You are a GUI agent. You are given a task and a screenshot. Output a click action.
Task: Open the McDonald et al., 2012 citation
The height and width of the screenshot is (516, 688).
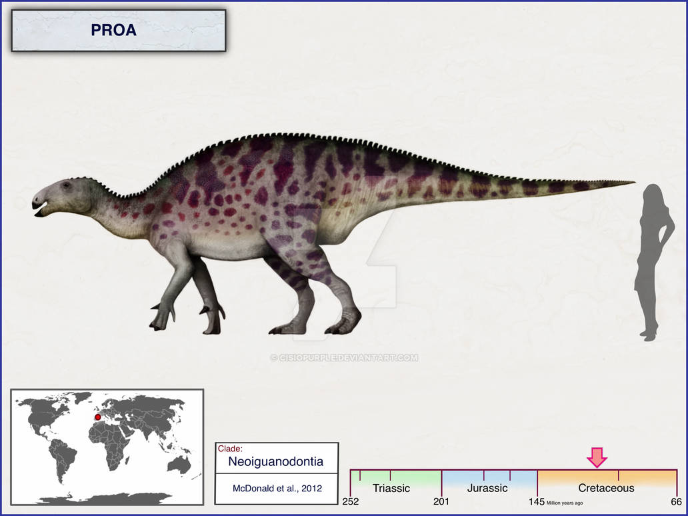point(277,488)
